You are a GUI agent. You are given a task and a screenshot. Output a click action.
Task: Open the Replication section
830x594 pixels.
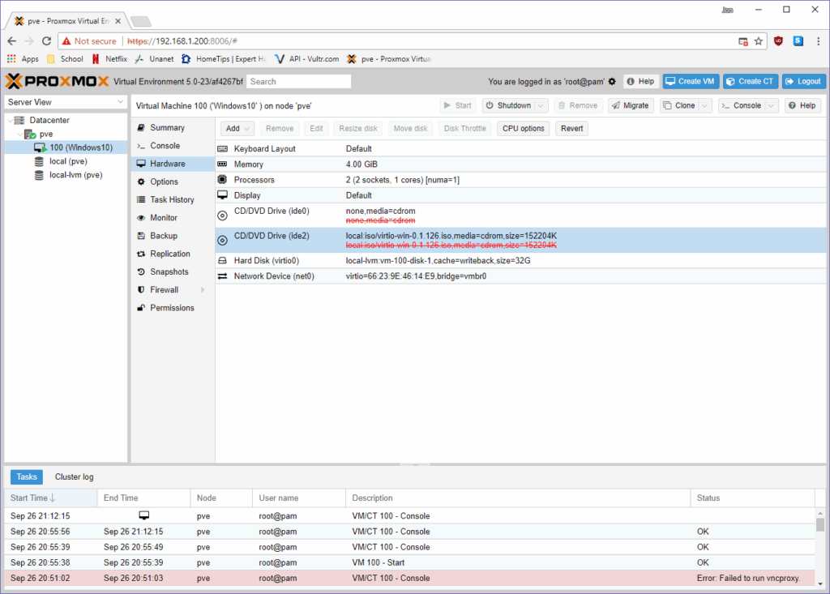coord(173,254)
